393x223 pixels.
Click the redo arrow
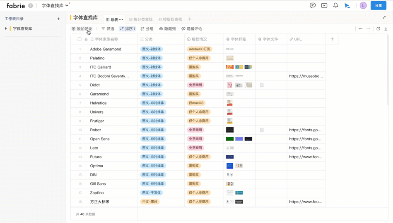pyautogui.click(x=368, y=29)
